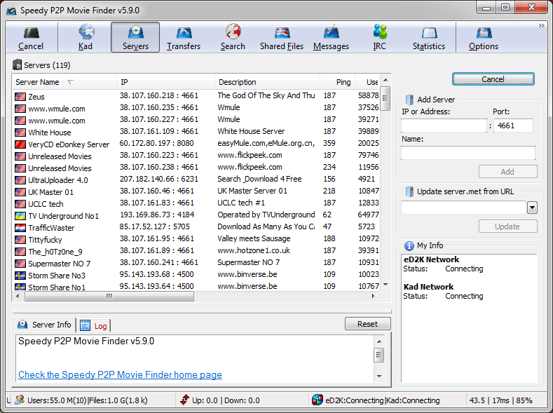
Task: Switch to the Server Info tab
Action: coord(44,325)
